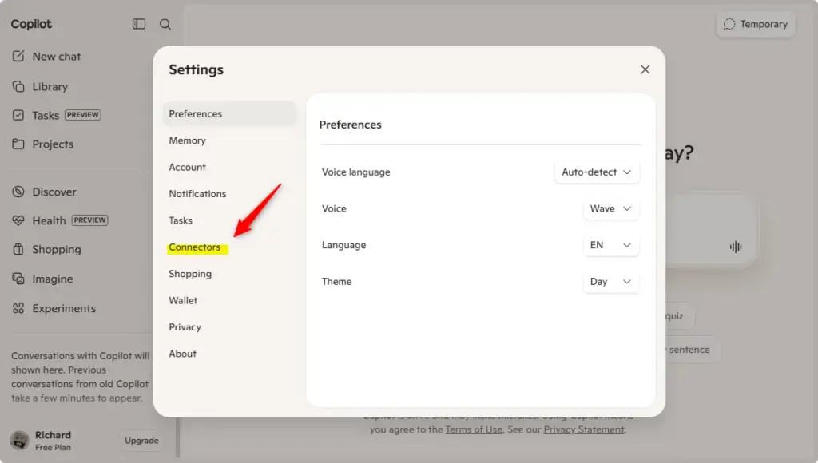Screen dimensions: 818x463
Task: Click the Voice language label
Action: click(355, 172)
